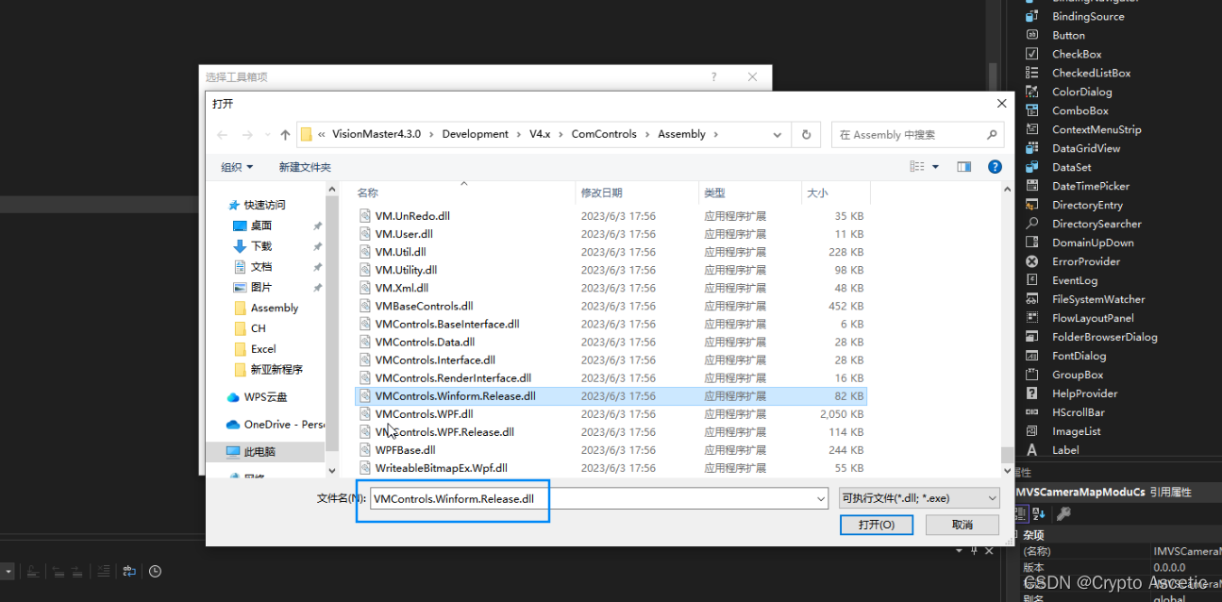The height and width of the screenshot is (602, 1222).
Task: Go forward in the Open dialog
Action: 247,135
